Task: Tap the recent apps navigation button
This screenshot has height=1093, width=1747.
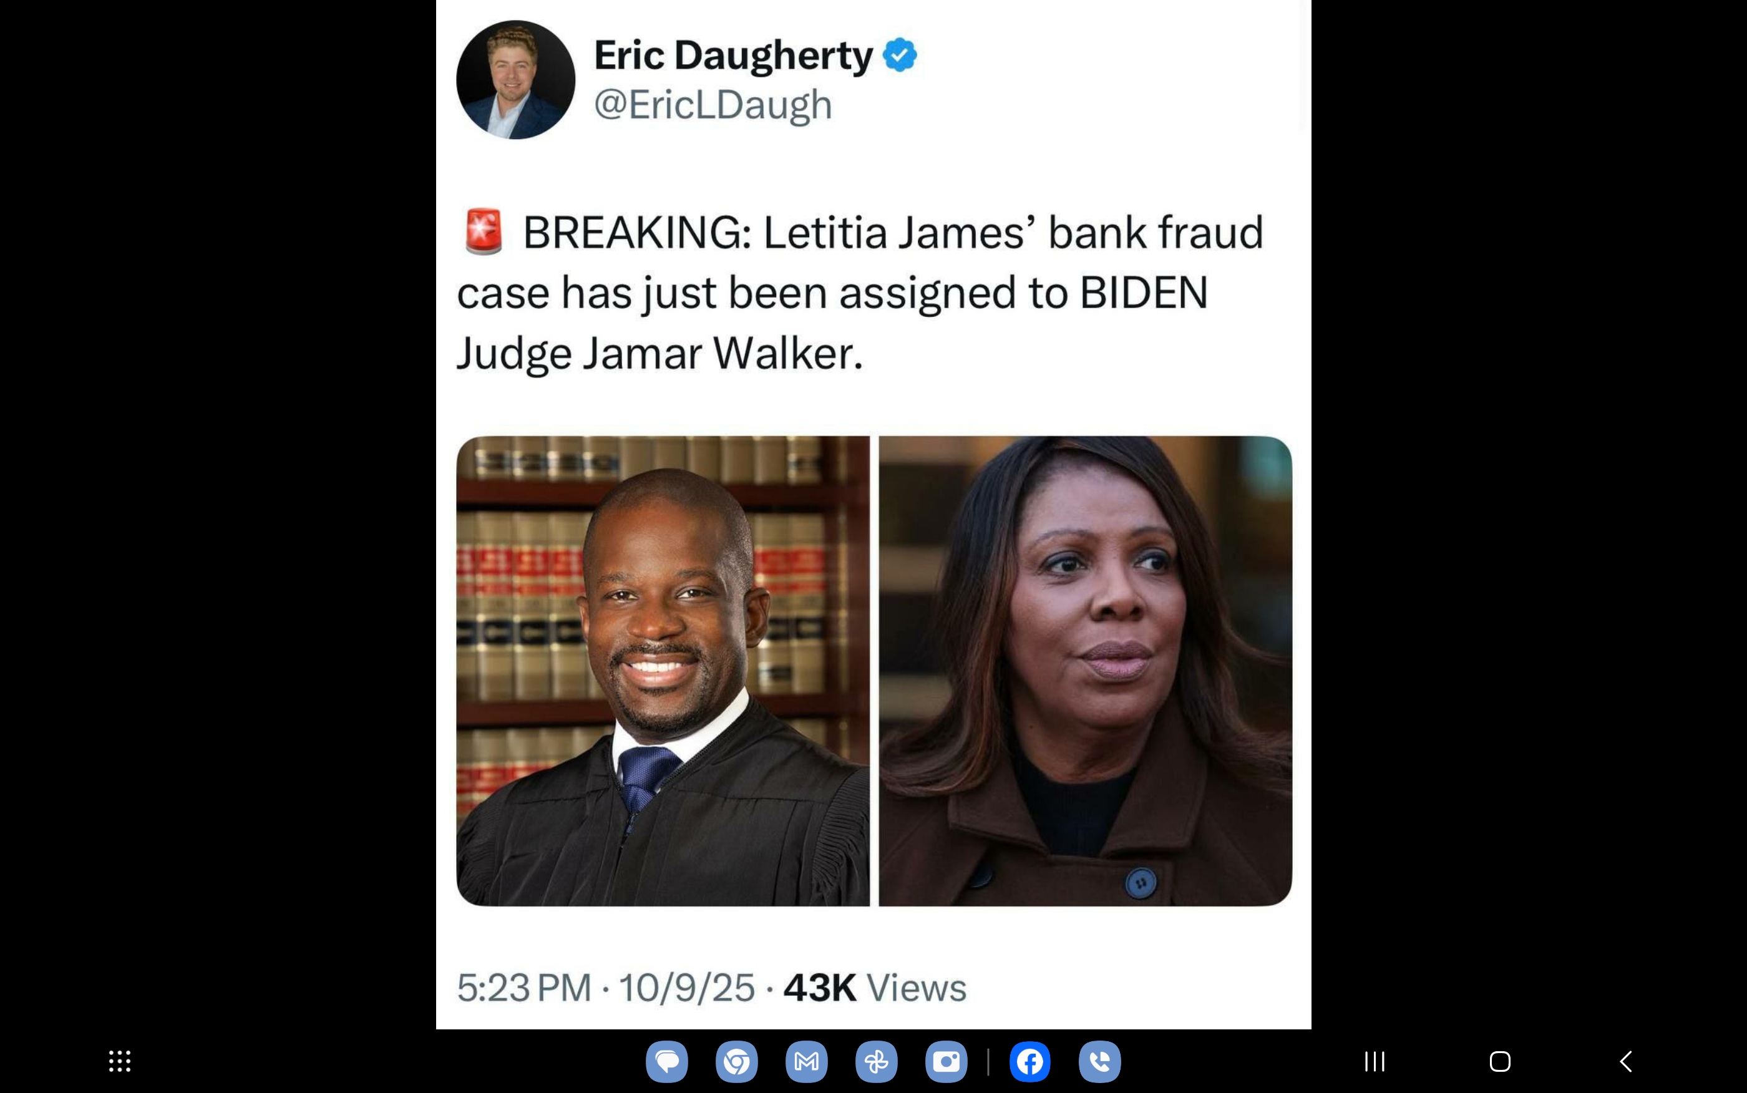Action: coord(1375,1061)
